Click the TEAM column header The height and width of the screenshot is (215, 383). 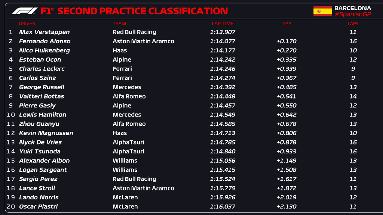pyautogui.click(x=119, y=24)
